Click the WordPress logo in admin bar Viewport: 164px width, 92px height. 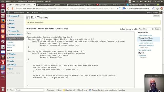click(x=8, y=13)
